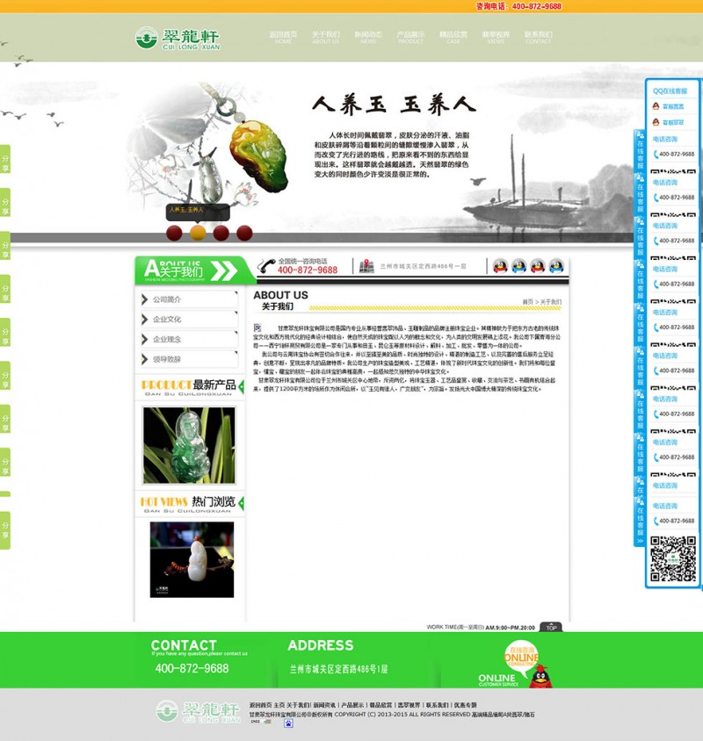Select the orange active carousel dot
Viewport: 703px width, 741px height.
click(198, 234)
